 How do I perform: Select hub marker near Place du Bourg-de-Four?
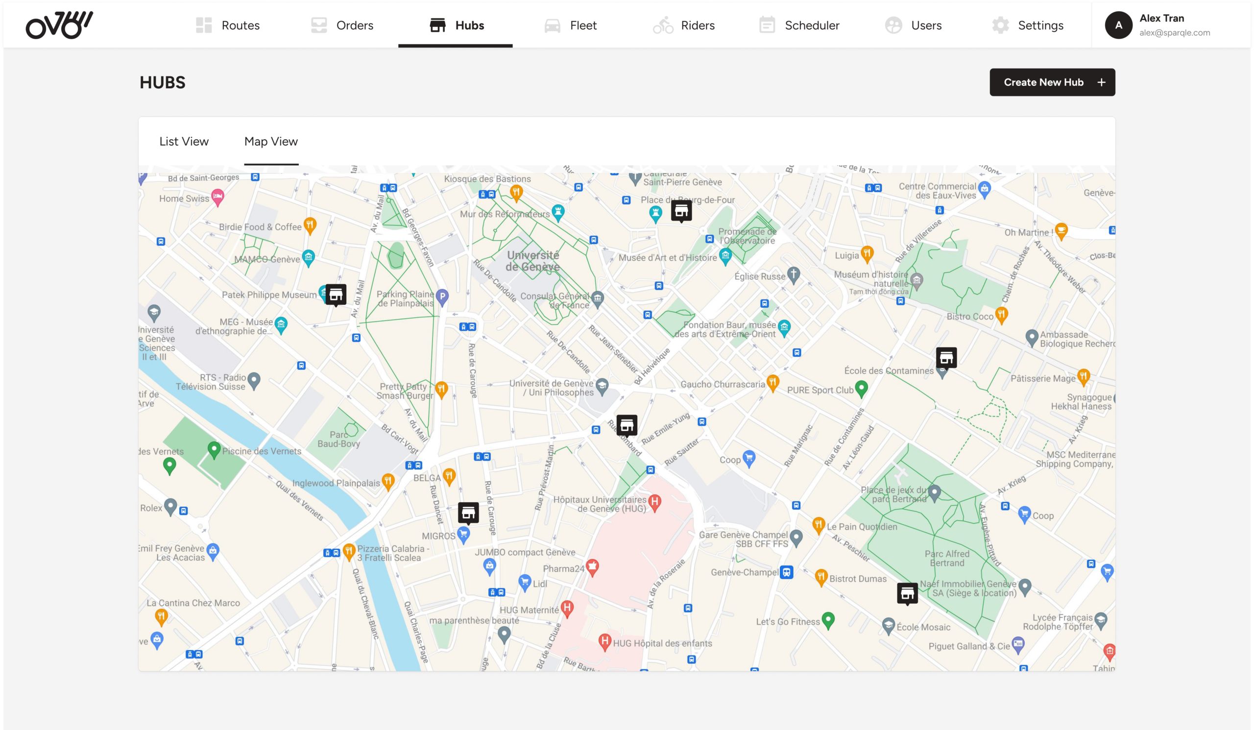click(x=681, y=211)
